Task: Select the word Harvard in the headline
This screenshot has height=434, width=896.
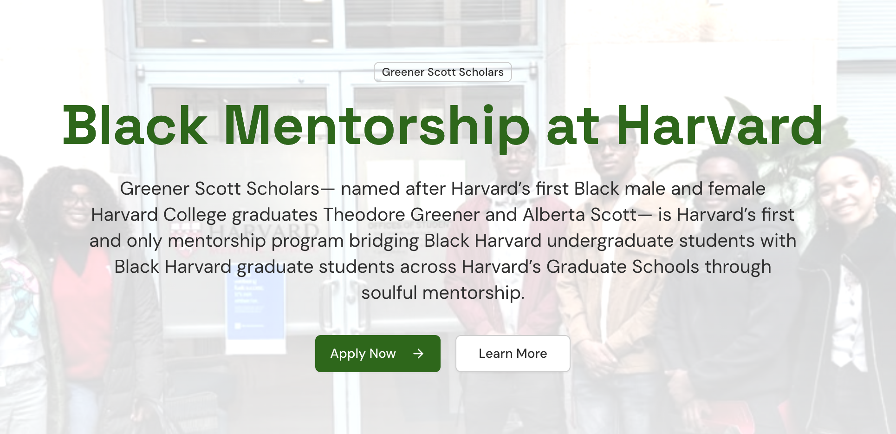Action: pyautogui.click(x=721, y=126)
